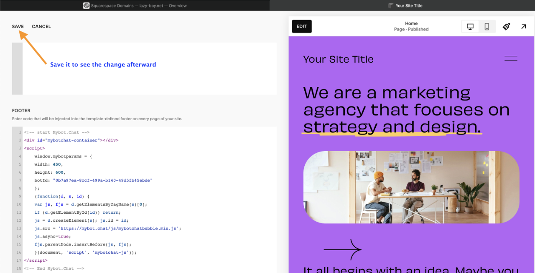The height and width of the screenshot is (273, 535).
Task: Click the mybot.chat script URL line
Action: pos(120,228)
